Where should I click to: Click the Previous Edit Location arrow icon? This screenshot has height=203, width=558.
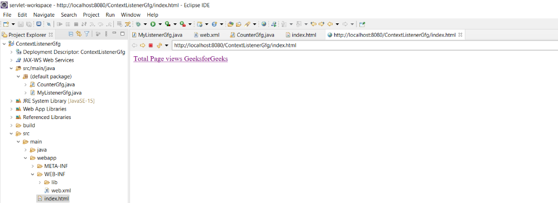click(314, 24)
